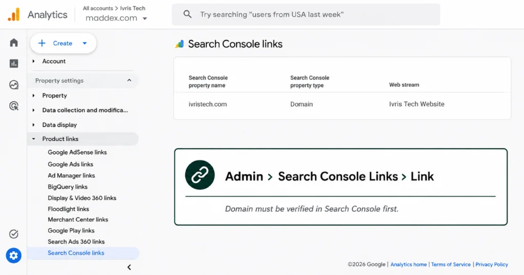Open Google Play links
Image resolution: width=524 pixels, height=275 pixels.
pos(71,231)
